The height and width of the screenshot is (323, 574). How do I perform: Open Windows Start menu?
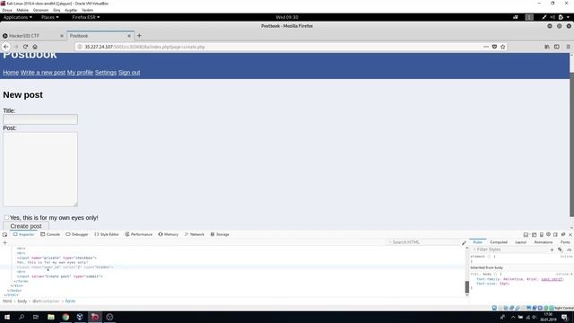(x=7, y=317)
